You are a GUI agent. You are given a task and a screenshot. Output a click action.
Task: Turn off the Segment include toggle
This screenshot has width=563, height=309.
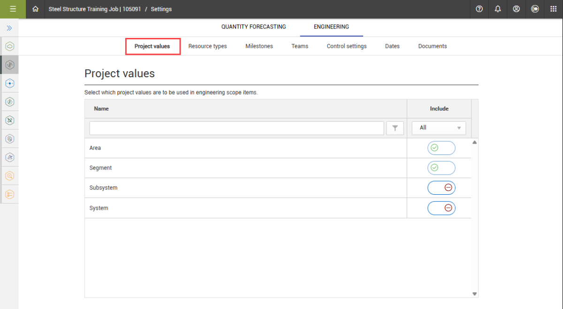pos(441,168)
